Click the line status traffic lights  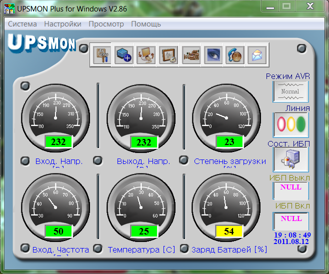pyautogui.click(x=291, y=124)
